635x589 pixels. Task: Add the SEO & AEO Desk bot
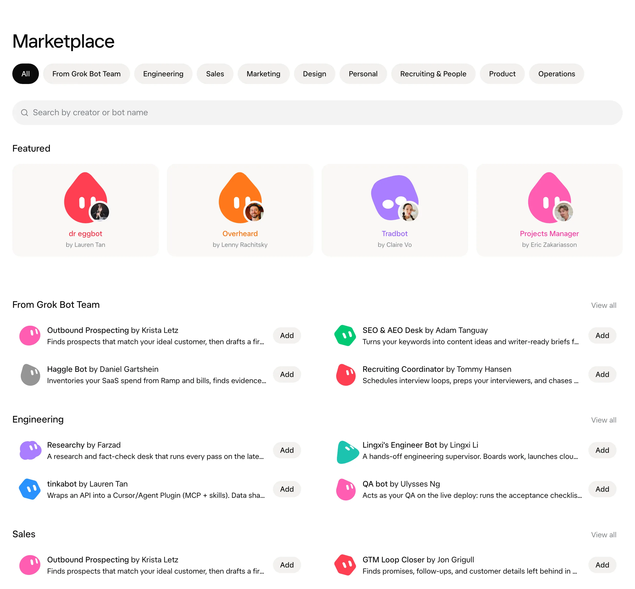(602, 335)
